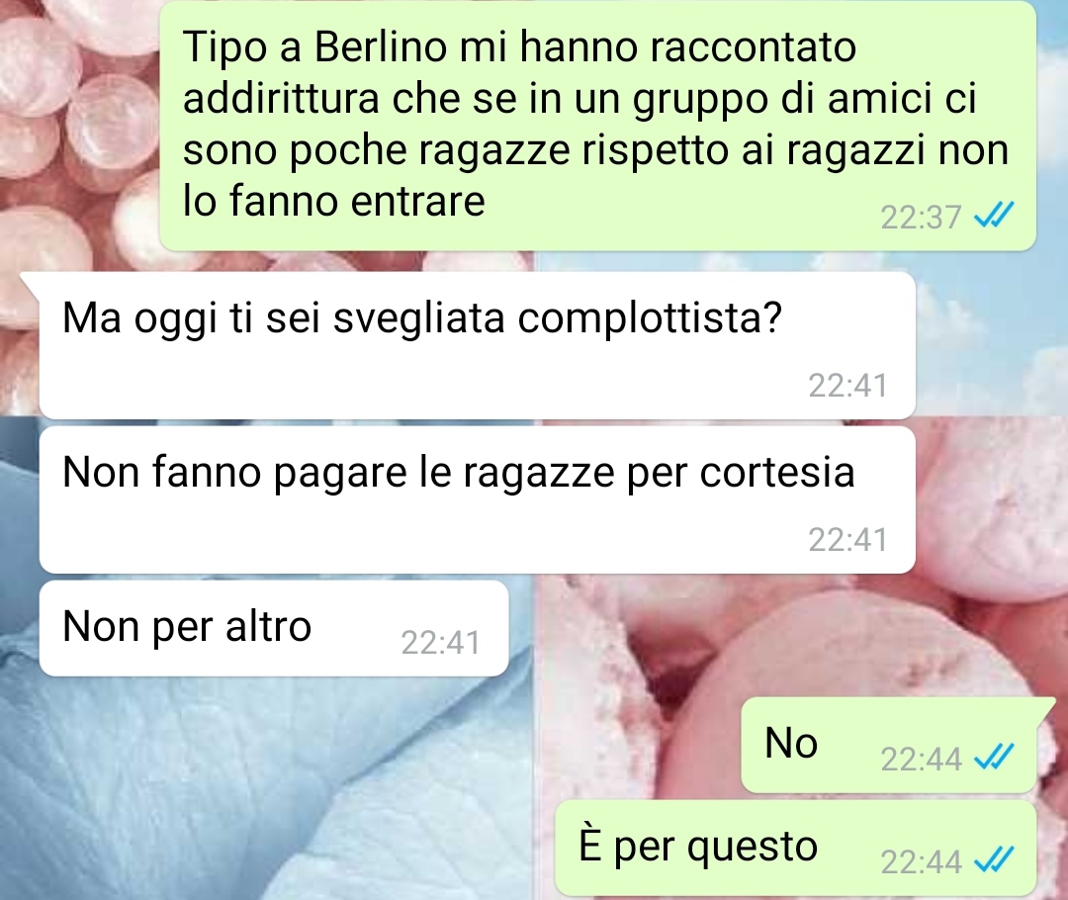Click the 22:41 timestamp under 'per cortesia'
Viewport: 1068px width, 900px height.
[x=848, y=540]
